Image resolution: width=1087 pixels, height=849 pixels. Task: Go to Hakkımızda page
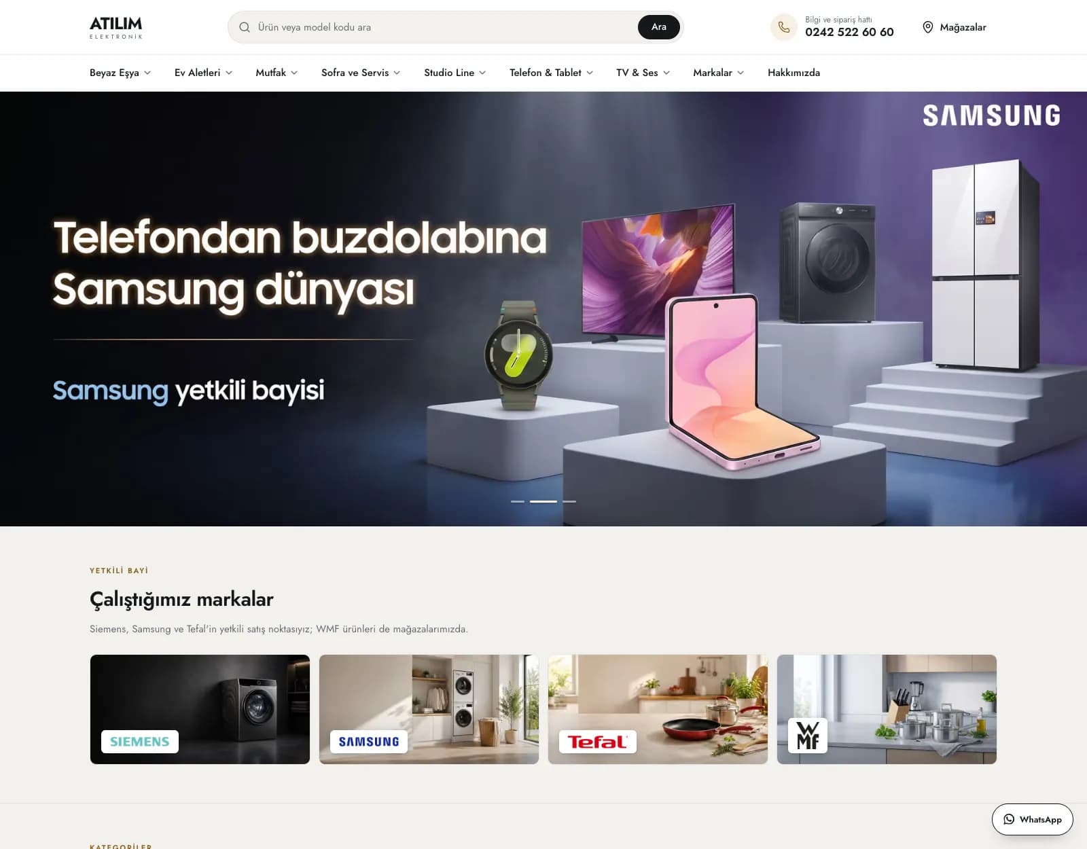[x=794, y=73]
